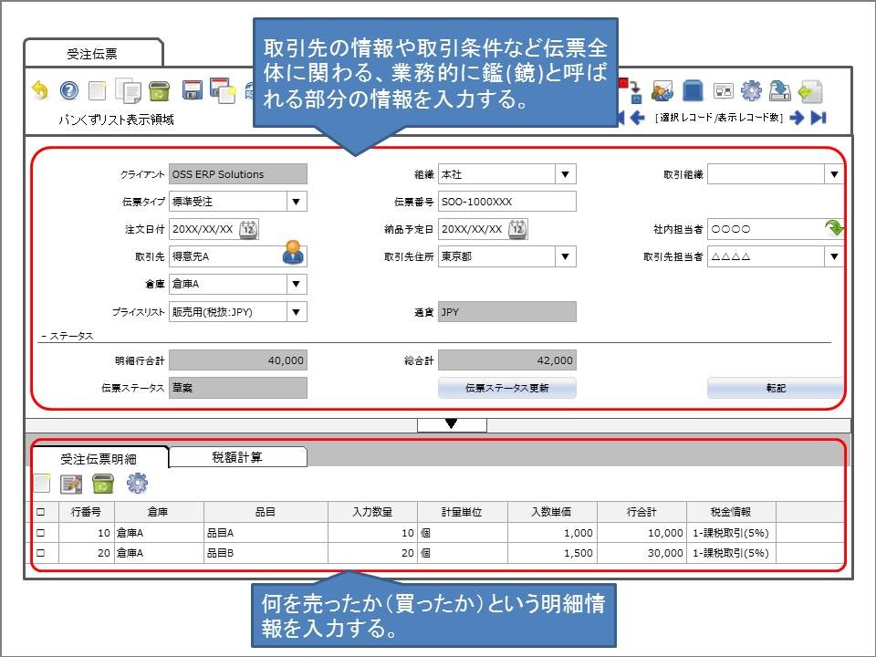This screenshot has width=876, height=657.
Task: Click save and new record icon
Action: 223,90
